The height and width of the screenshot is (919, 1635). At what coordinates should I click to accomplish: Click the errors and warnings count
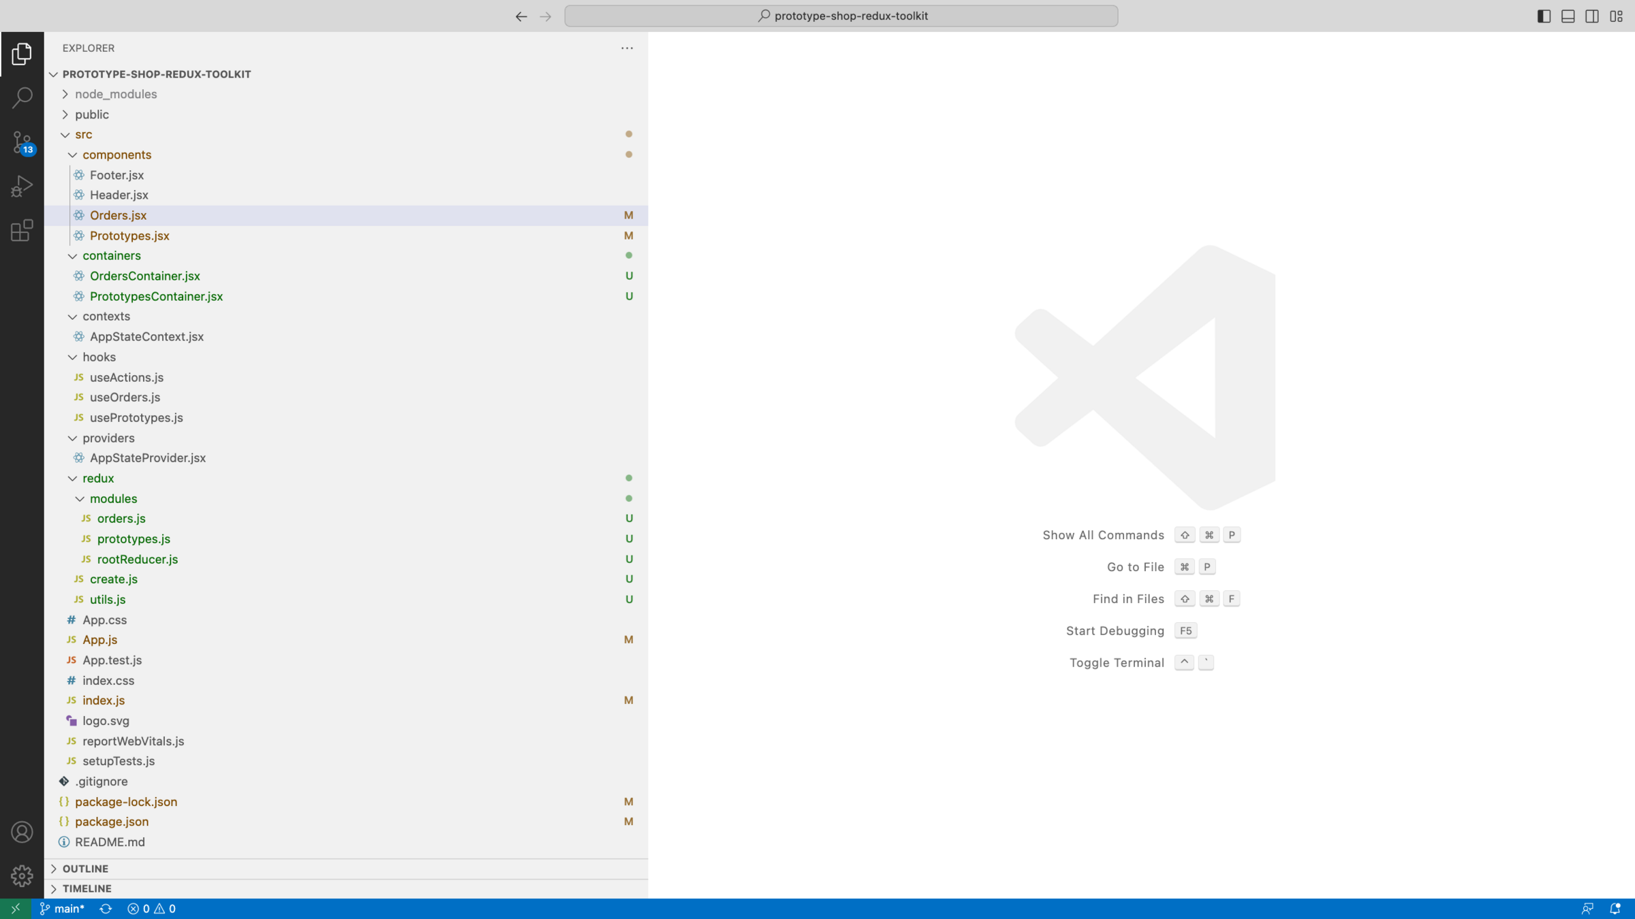click(151, 908)
